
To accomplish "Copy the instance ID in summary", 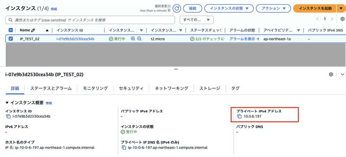I will click(8, 116).
